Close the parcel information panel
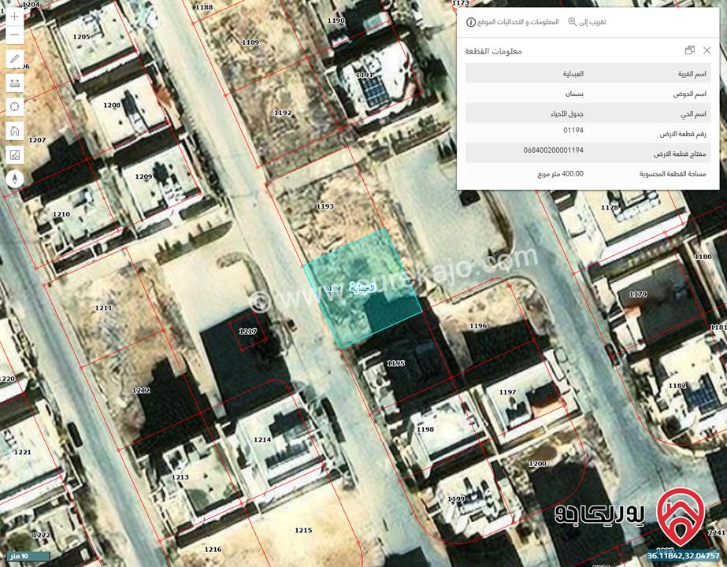This screenshot has width=727, height=567. click(706, 50)
